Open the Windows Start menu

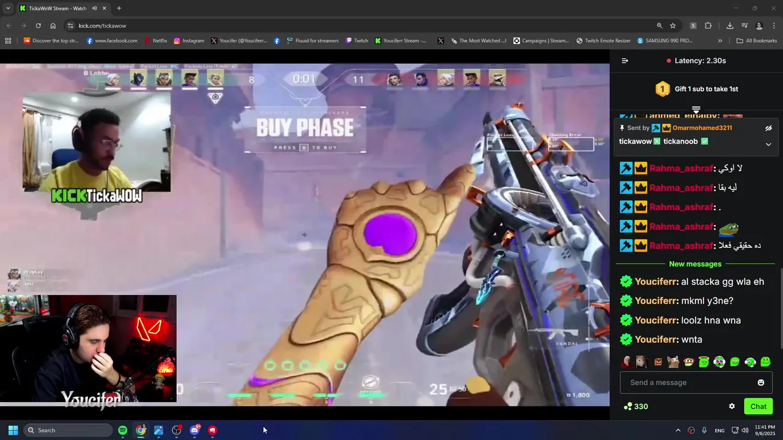pyautogui.click(x=13, y=430)
